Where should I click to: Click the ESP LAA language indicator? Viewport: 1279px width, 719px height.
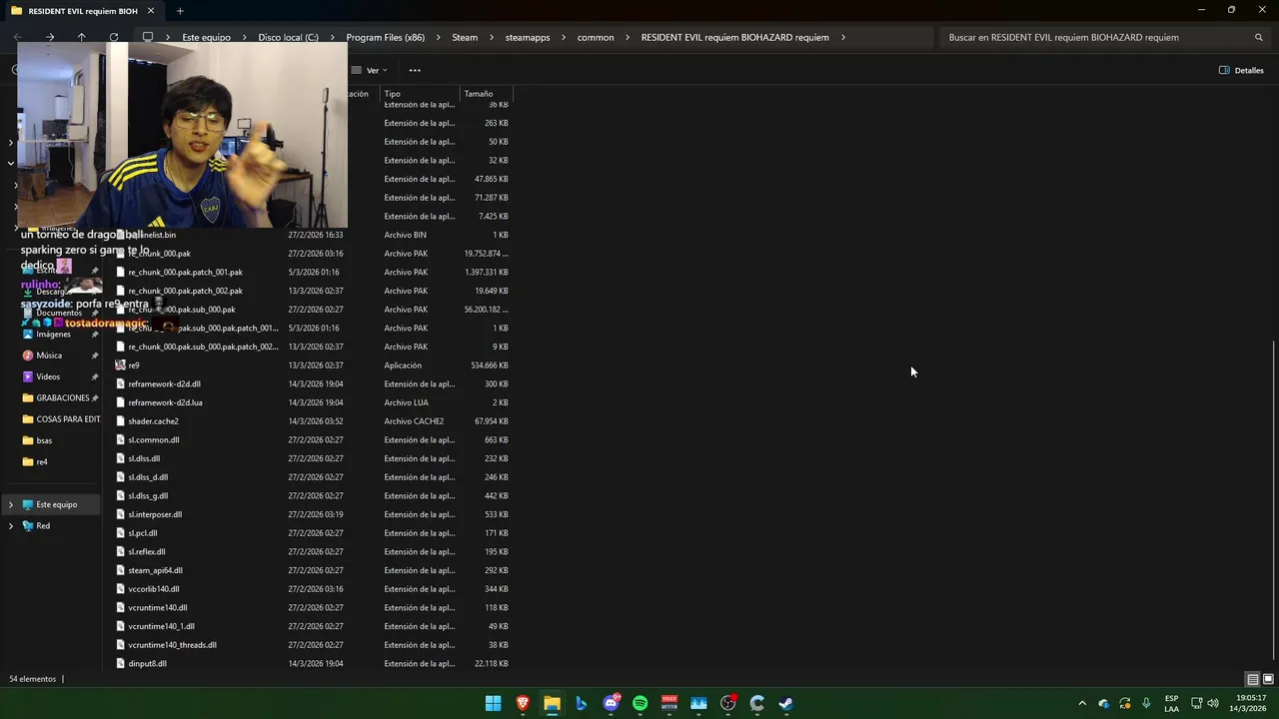point(1171,703)
